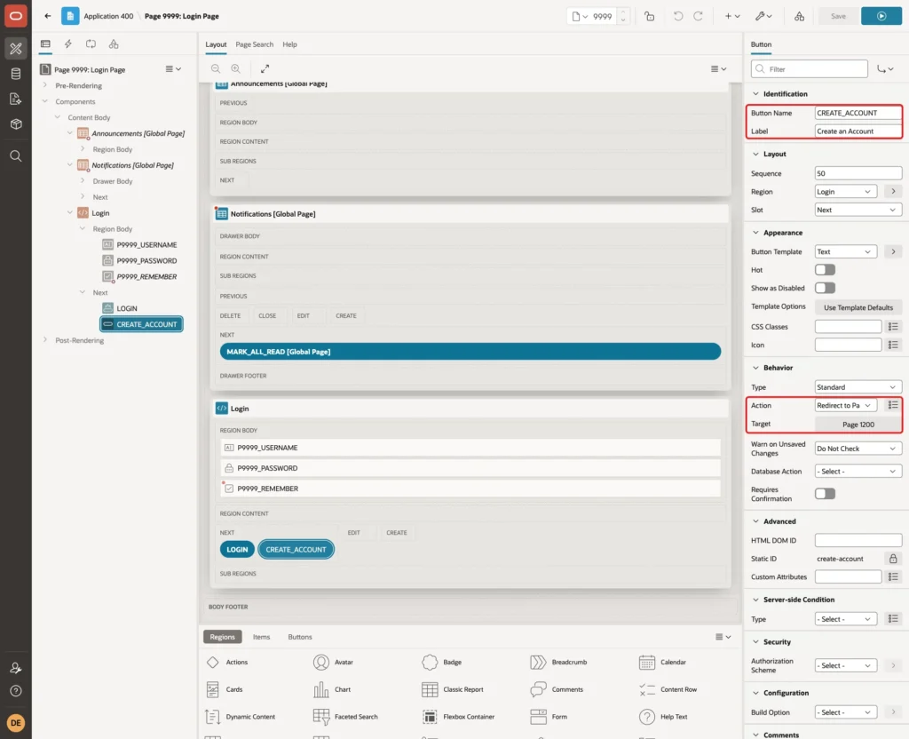Click Application 400 breadcrumb link
Viewport: 909px width, 739px height.
108,16
